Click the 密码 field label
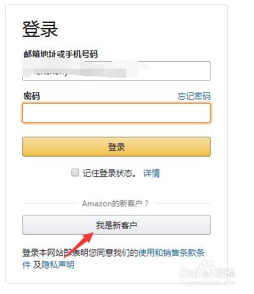 click(x=32, y=96)
